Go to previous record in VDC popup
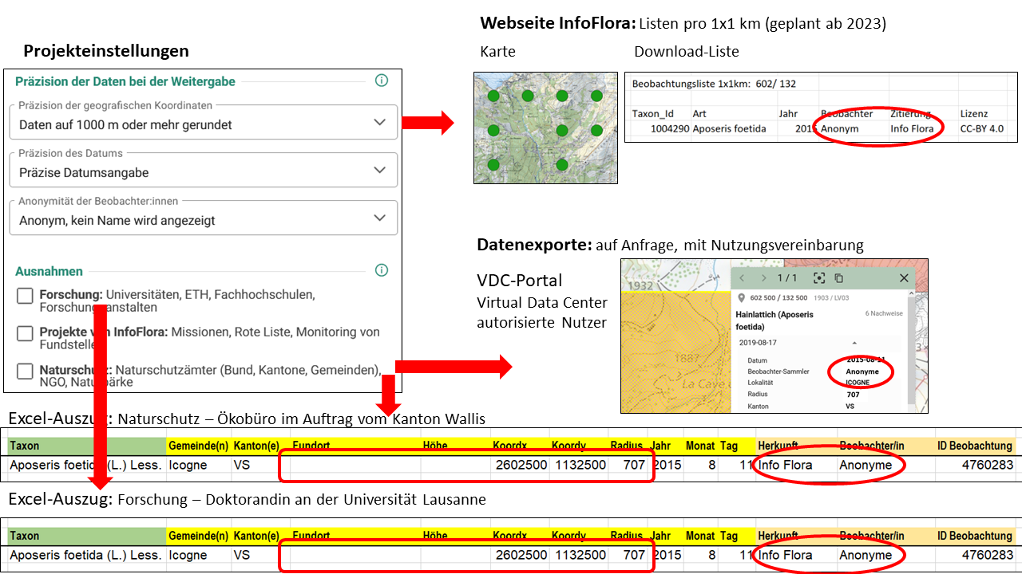The height and width of the screenshot is (574, 1022). (742, 278)
